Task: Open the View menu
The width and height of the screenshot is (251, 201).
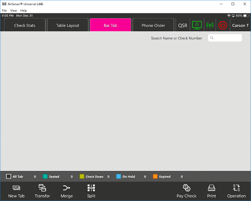Action: [x=13, y=11]
